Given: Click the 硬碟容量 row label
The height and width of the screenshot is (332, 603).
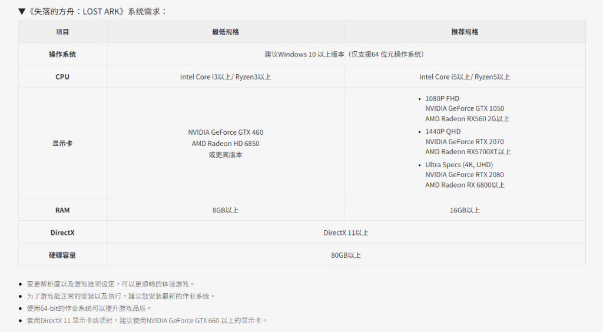Looking at the screenshot, I should coord(62,255).
